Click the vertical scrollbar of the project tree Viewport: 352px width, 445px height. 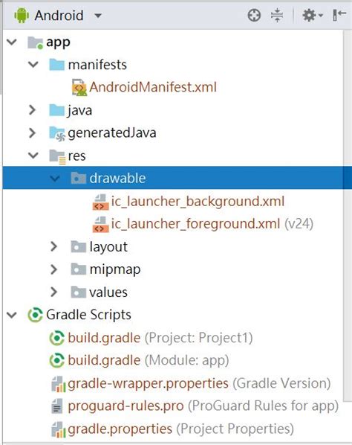tap(348, 216)
